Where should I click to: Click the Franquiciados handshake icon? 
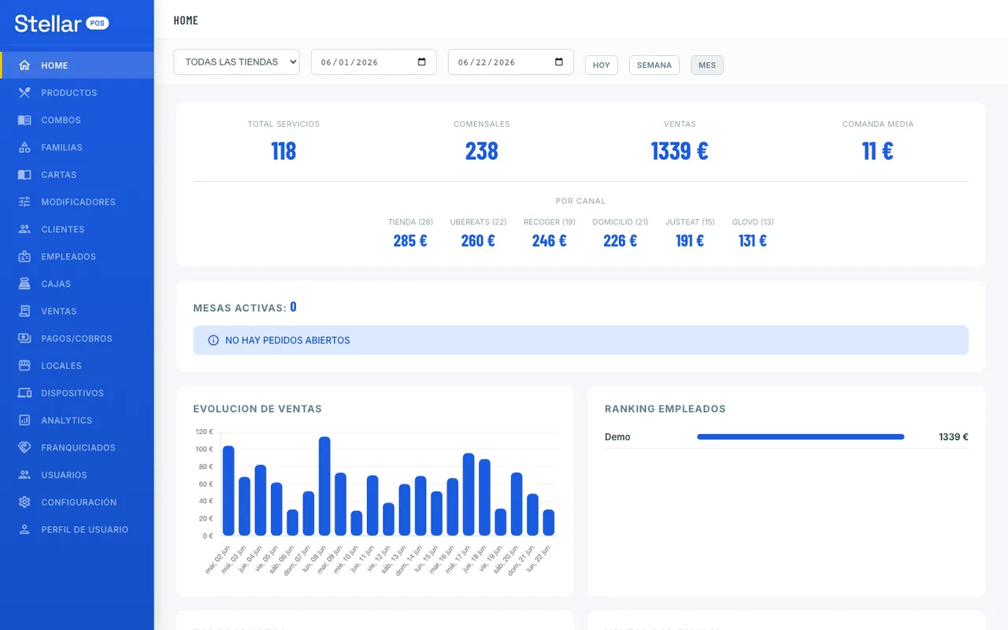(x=24, y=447)
